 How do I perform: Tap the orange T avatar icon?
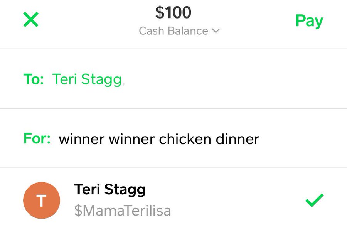42,201
